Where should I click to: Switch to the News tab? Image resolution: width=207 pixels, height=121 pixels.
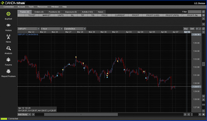coord(100,12)
